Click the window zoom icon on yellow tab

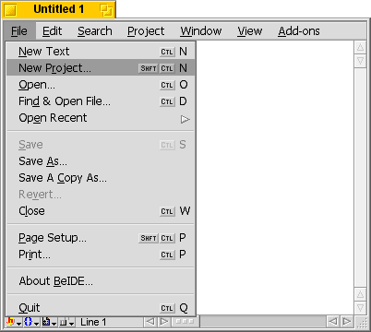click(x=106, y=10)
